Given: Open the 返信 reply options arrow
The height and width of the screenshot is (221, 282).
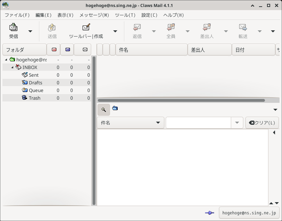Looking at the screenshot, I should pos(154,31).
